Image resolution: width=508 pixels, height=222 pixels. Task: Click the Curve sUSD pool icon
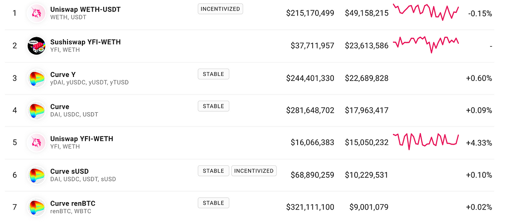tap(37, 175)
